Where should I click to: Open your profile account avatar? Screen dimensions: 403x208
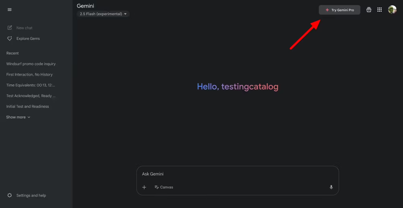392,10
